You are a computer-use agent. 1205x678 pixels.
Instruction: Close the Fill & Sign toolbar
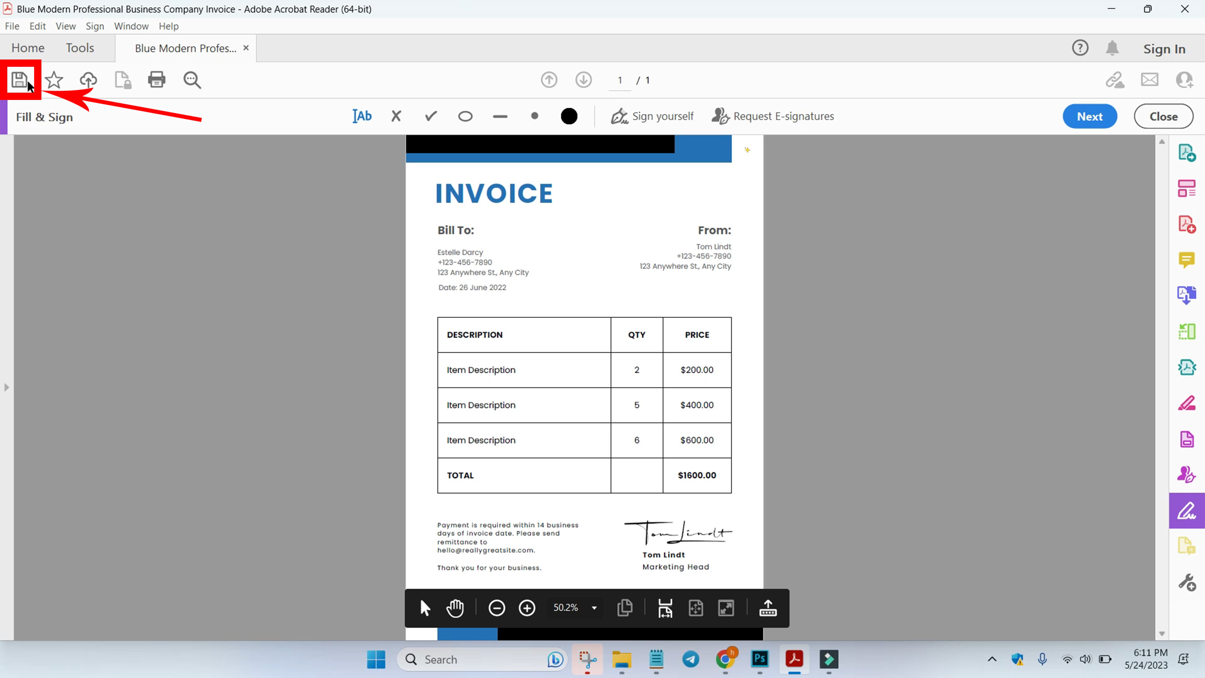point(1163,117)
